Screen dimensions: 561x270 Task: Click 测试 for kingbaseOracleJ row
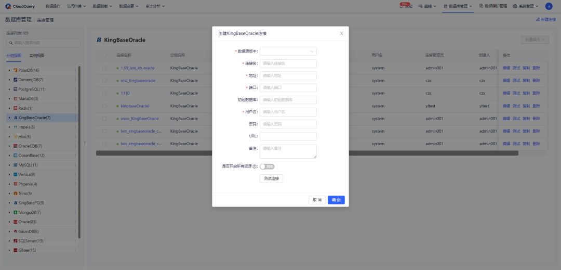[x=516, y=106]
